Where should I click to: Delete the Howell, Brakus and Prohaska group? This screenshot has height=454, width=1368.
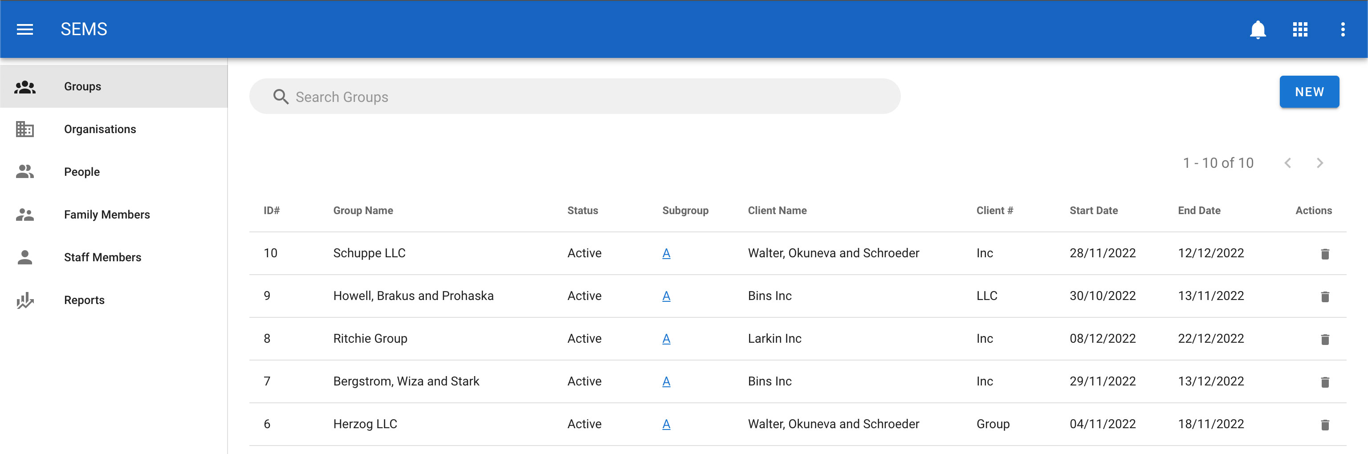click(x=1324, y=296)
